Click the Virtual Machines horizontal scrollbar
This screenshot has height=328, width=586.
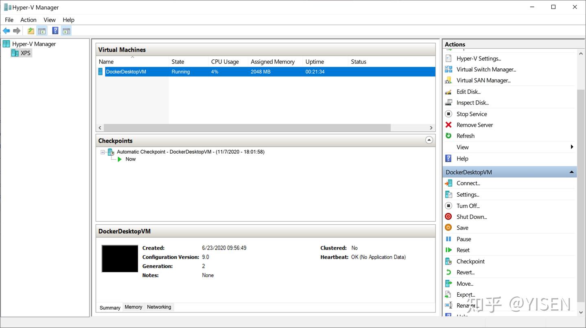247,128
